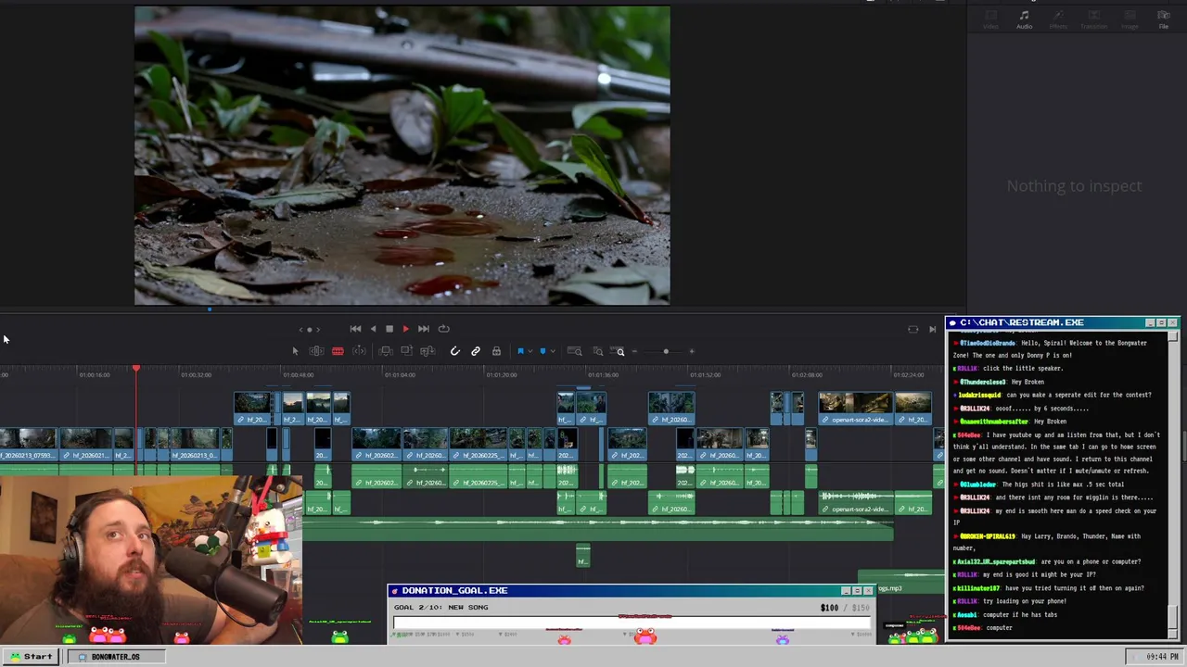The height and width of the screenshot is (667, 1187).
Task: Click the Detail Zoom icon
Action: [x=598, y=351]
